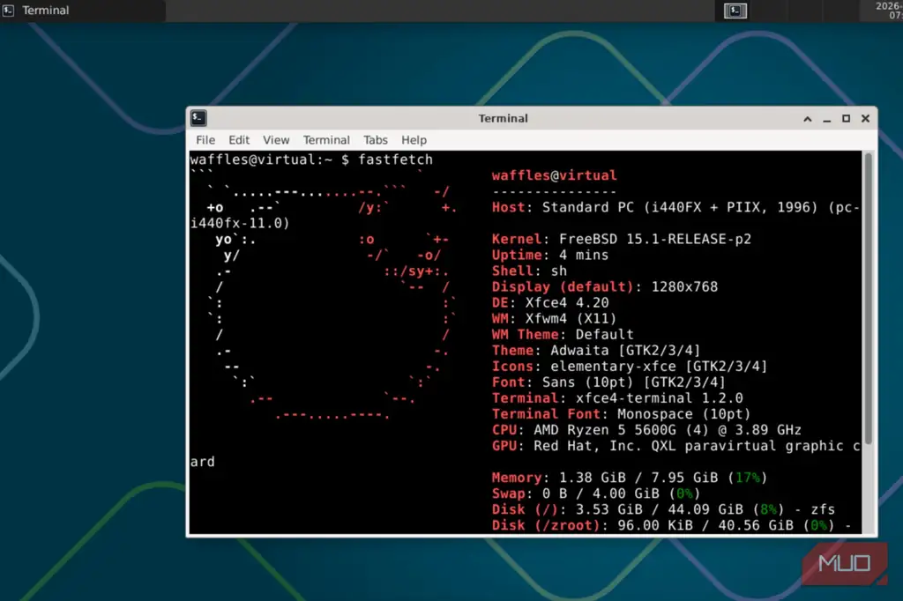The width and height of the screenshot is (903, 601).
Task: Click the 'GPU: Red Hat, Inc. QXL' line
Action: tap(676, 446)
